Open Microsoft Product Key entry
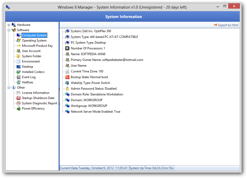Screen dimensions: 247x178 (37, 46)
